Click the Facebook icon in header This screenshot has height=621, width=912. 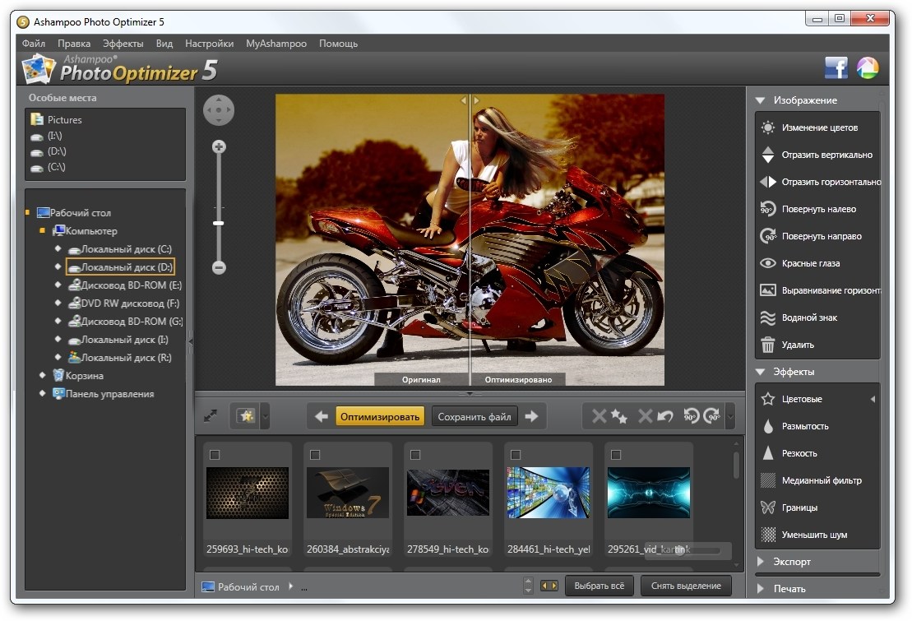(836, 68)
